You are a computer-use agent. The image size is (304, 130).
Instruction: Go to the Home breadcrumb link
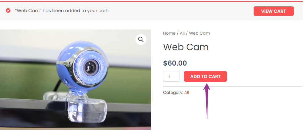[169, 33]
